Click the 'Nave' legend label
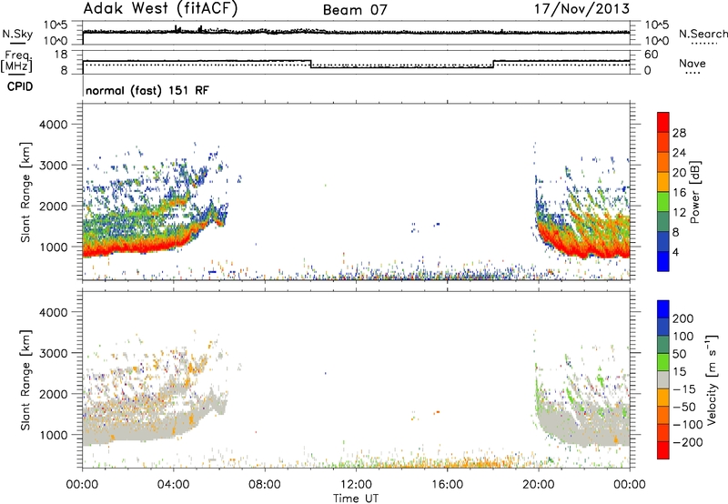The width and height of the screenshot is (728, 504). tap(693, 64)
